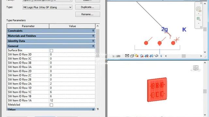Edit the SW Item ID Row 3D value
The height and width of the screenshot is (117, 209).
[72, 54]
